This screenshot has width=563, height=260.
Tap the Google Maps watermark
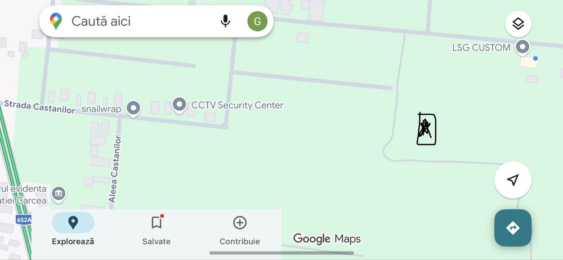(327, 239)
